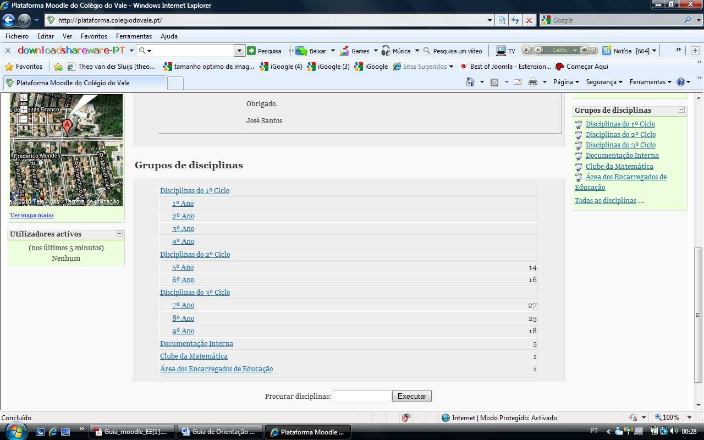Click the add to favorites bar icon

(x=58, y=67)
